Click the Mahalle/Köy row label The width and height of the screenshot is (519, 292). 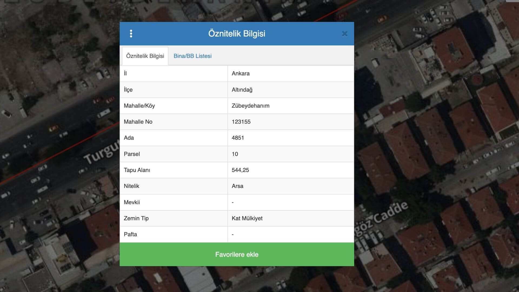pyautogui.click(x=139, y=106)
